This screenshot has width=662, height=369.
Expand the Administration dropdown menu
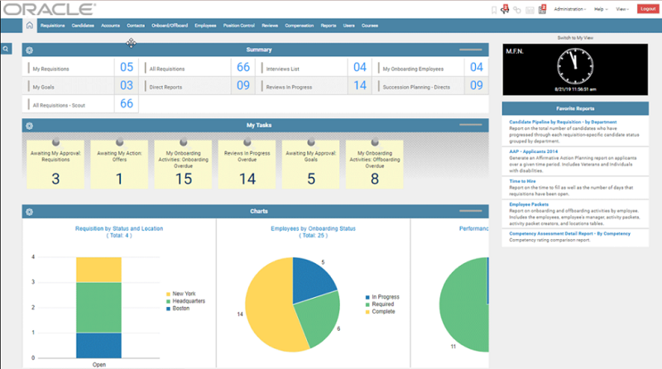point(569,9)
